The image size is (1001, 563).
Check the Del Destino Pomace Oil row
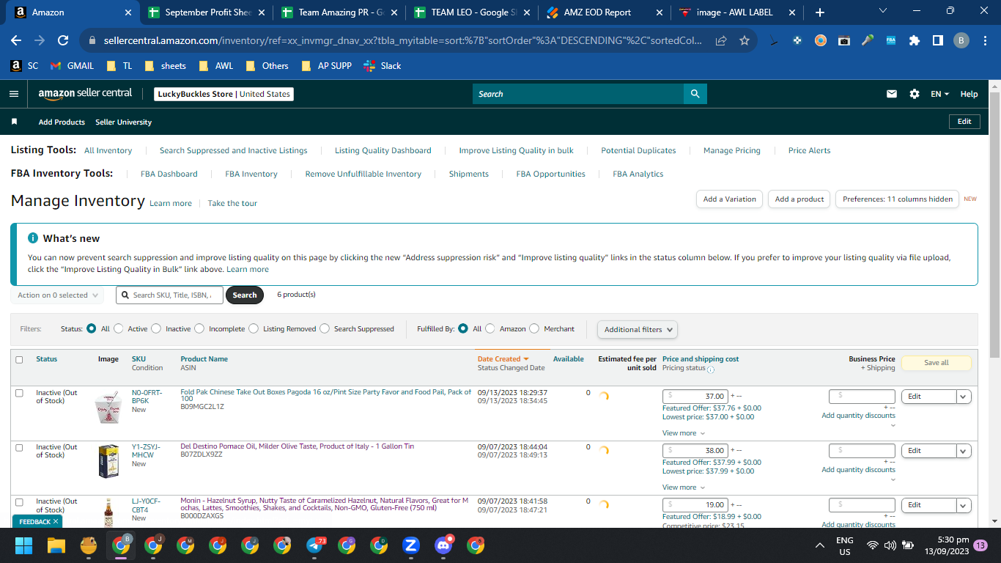pyautogui.click(x=19, y=447)
